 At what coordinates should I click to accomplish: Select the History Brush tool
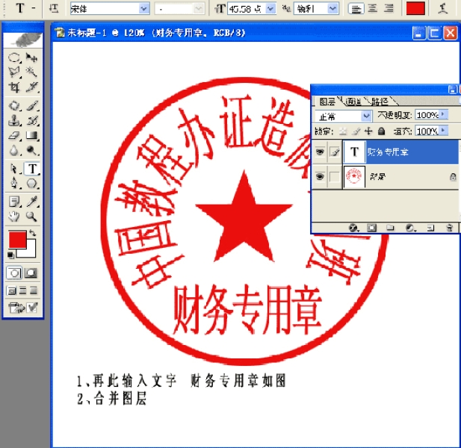pyautogui.click(x=31, y=120)
